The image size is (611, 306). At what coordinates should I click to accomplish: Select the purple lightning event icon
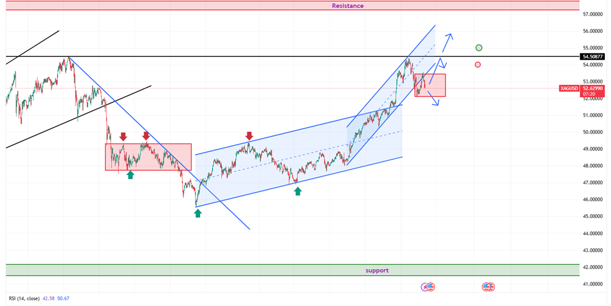pyautogui.click(x=425, y=287)
